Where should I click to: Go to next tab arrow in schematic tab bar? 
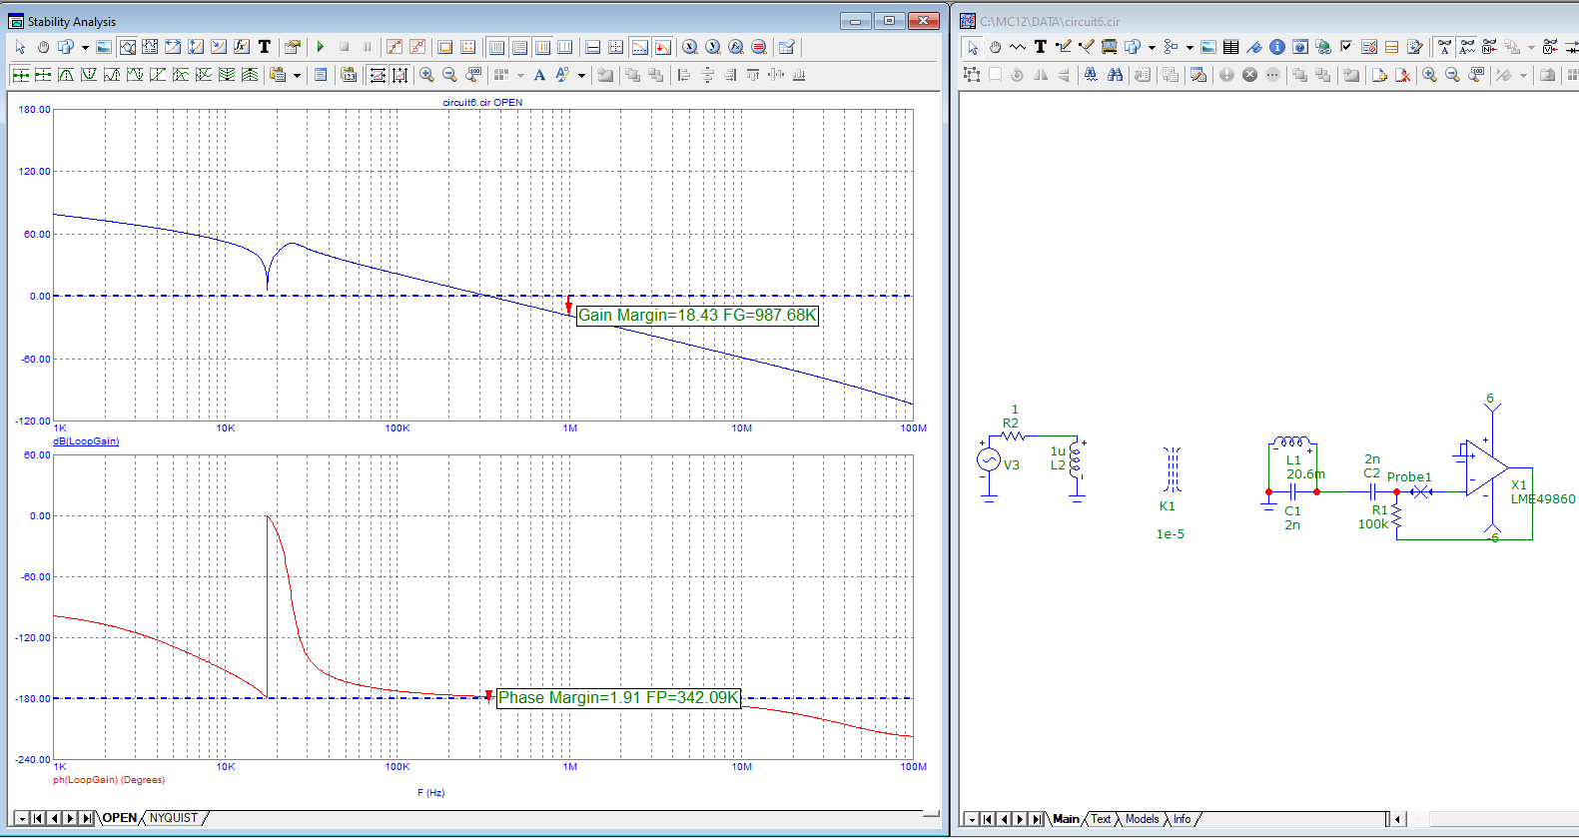click(1021, 819)
